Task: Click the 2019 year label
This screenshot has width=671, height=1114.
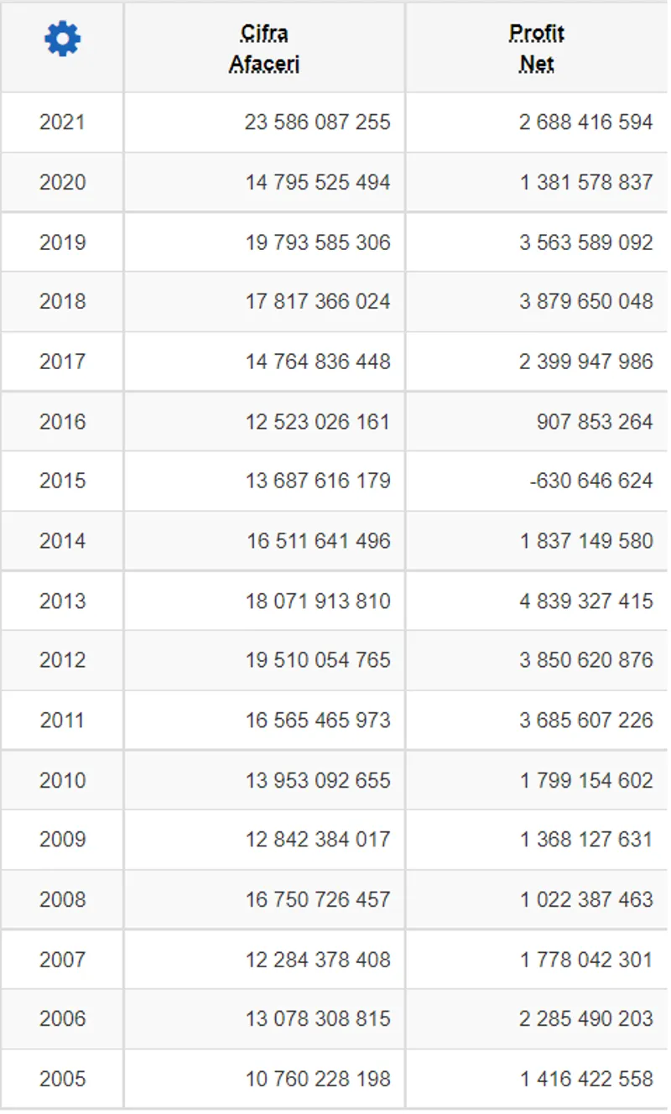Action: click(62, 242)
